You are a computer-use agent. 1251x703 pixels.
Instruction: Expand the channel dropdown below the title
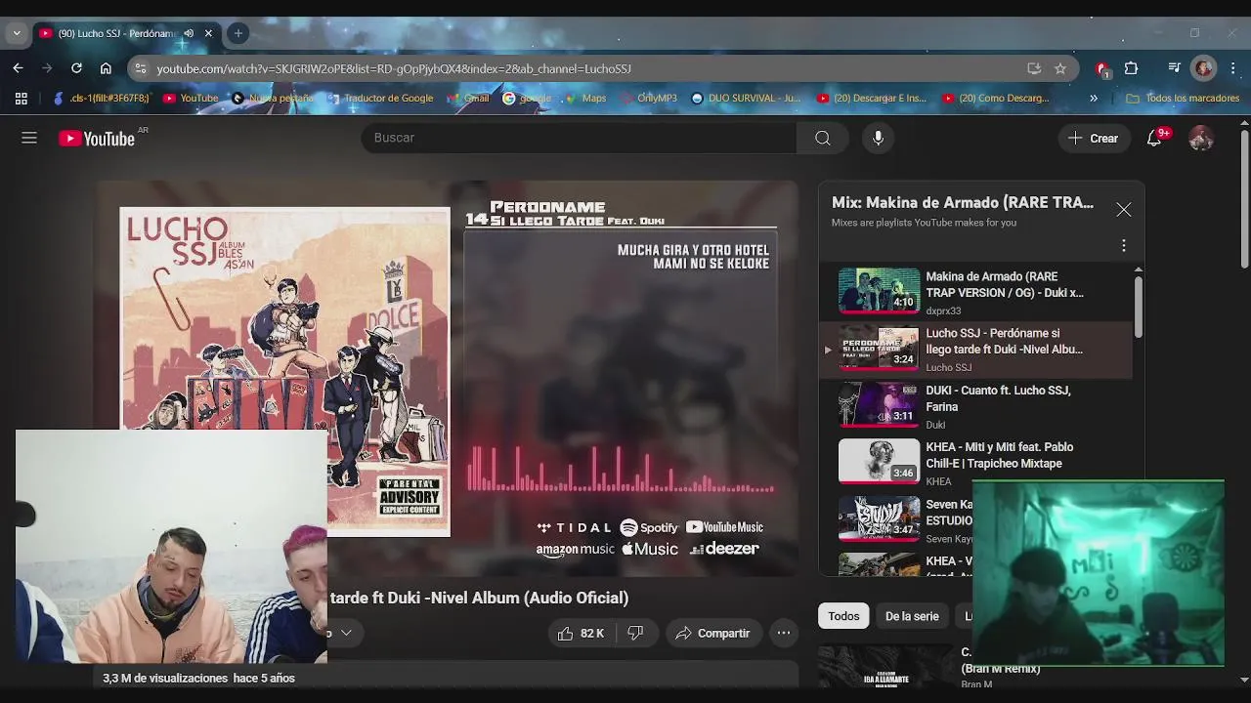[x=345, y=633]
